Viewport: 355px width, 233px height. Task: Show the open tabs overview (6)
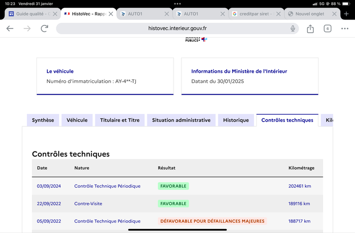click(x=327, y=28)
